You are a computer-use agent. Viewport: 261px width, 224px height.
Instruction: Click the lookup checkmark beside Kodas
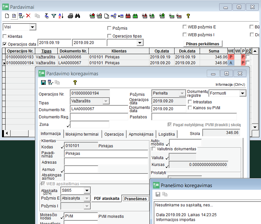pos(62,147)
